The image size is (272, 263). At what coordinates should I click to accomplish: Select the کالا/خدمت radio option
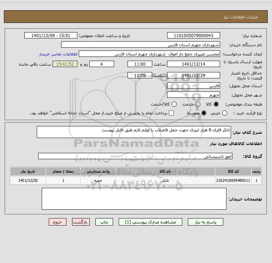[174, 104]
